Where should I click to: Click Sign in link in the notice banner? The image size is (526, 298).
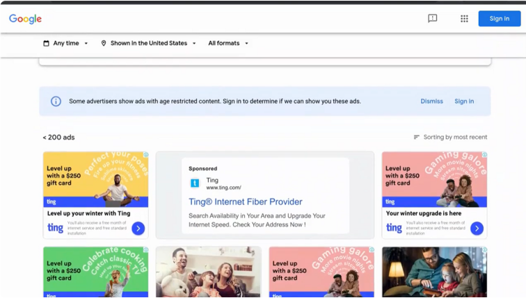click(464, 101)
